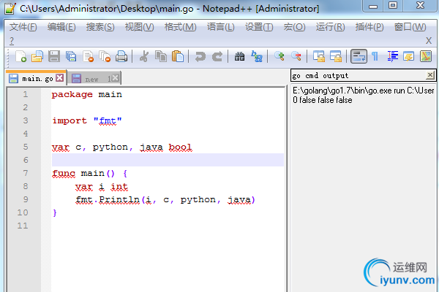The height and width of the screenshot is (292, 439).
Task: Open the 视图(V) menu
Action: coord(139,27)
